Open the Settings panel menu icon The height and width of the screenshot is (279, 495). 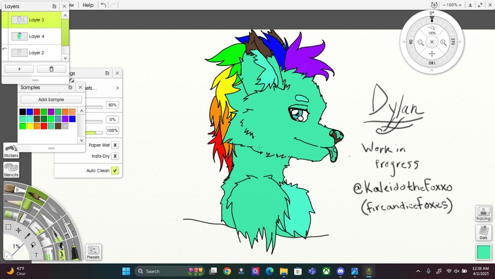107,73
